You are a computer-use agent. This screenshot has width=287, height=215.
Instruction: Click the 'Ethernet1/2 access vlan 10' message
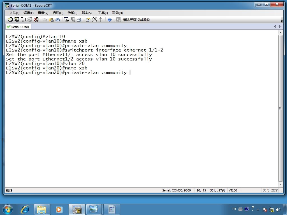tap(79, 59)
